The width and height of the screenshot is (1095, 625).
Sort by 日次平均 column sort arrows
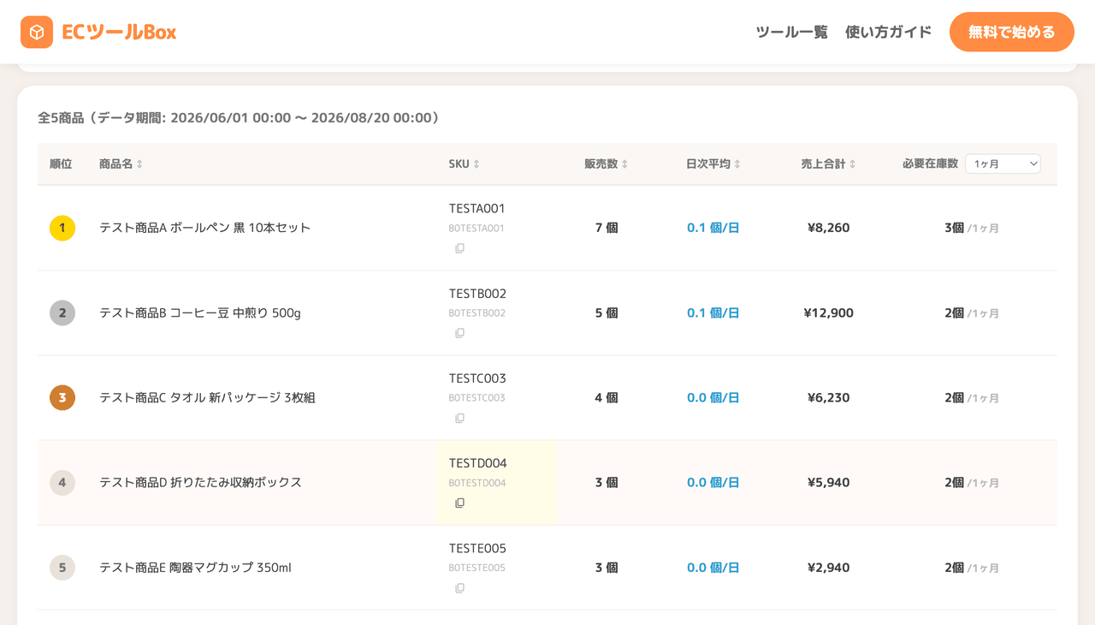[x=737, y=164]
